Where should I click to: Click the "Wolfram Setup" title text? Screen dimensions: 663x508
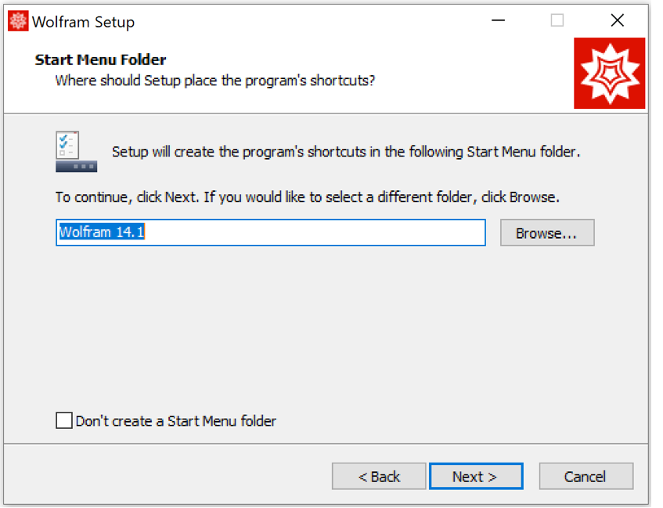coord(83,22)
